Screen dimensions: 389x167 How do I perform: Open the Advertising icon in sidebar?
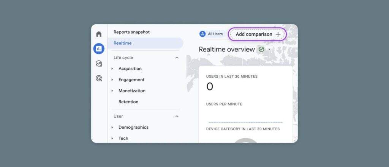(99, 78)
